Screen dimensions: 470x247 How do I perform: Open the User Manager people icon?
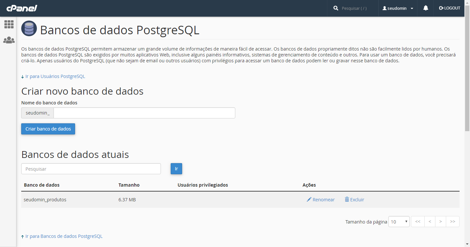click(x=9, y=40)
